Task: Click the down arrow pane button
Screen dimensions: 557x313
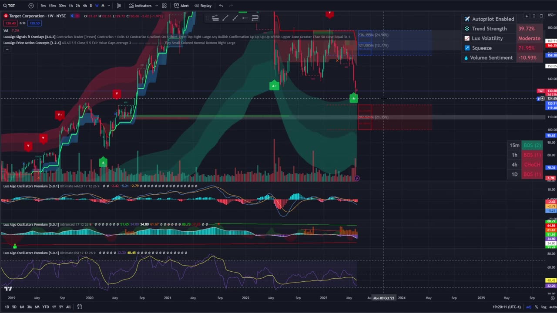Action: 527,16
